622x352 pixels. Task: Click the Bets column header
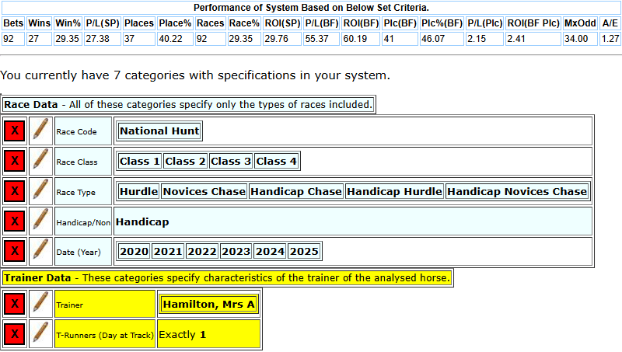(x=13, y=23)
